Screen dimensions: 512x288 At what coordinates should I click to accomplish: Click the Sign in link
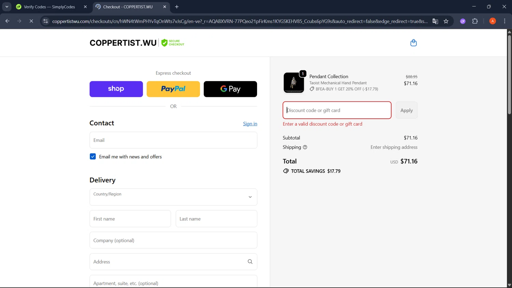coord(250,124)
